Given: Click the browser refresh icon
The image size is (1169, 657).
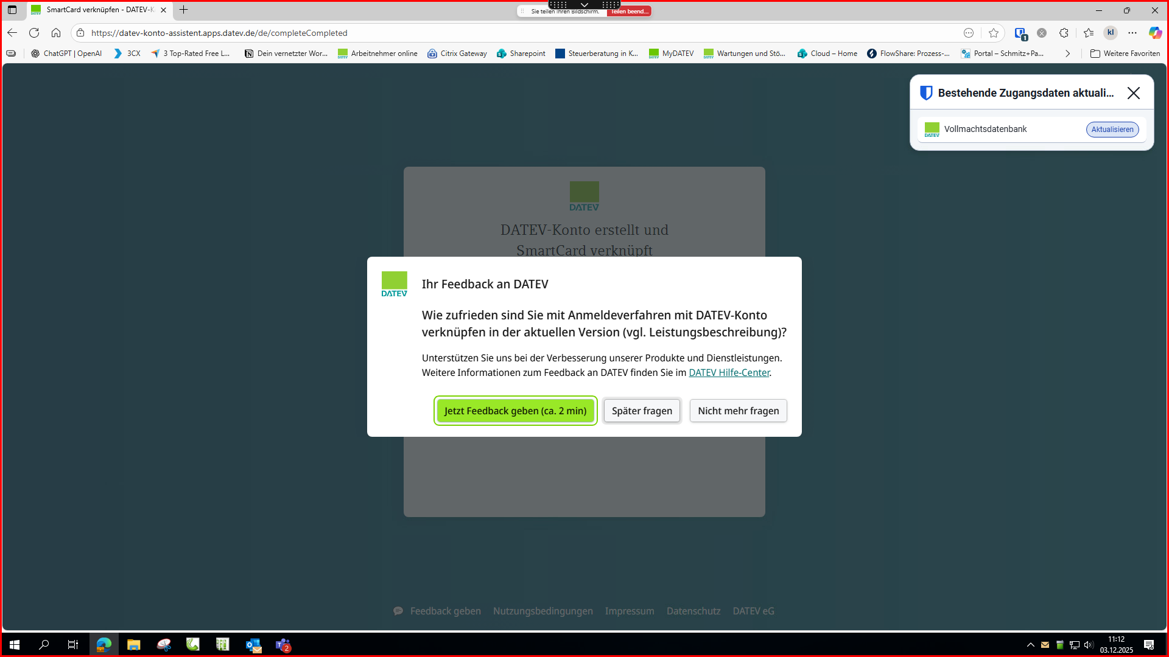Looking at the screenshot, I should [x=34, y=33].
